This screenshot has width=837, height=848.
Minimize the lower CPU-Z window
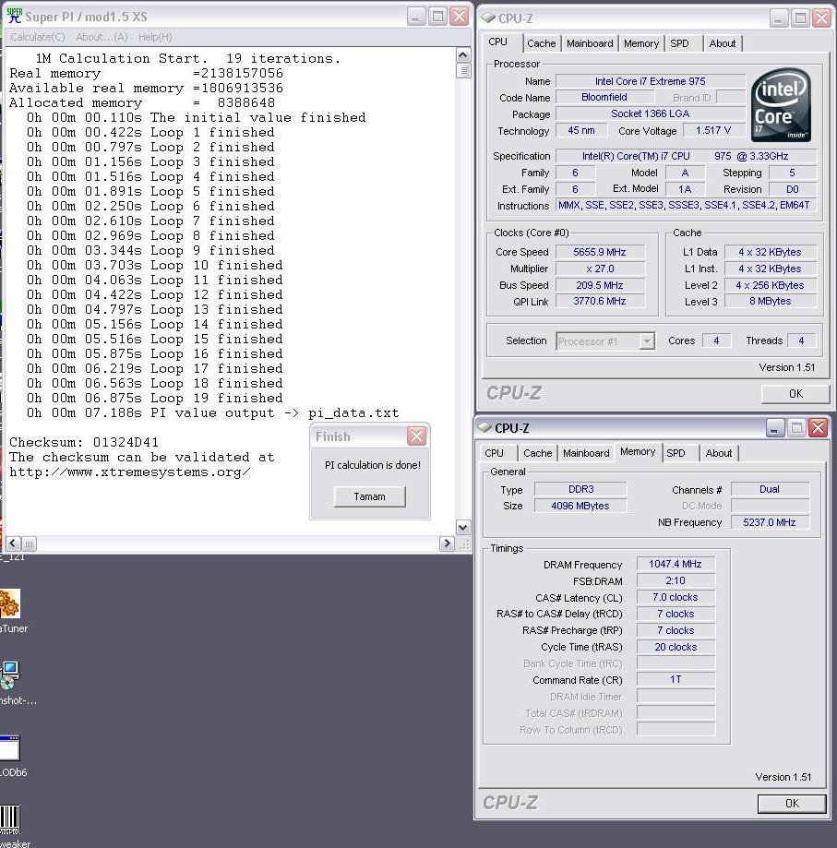[x=774, y=428]
